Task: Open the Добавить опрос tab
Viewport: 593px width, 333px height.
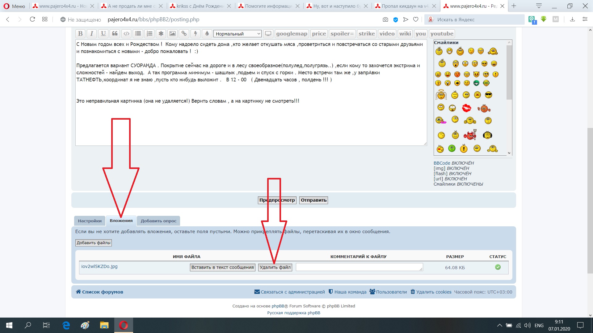Action: (158, 221)
